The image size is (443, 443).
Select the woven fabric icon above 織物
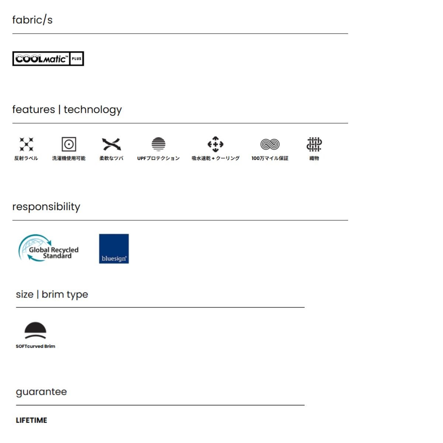point(314,144)
